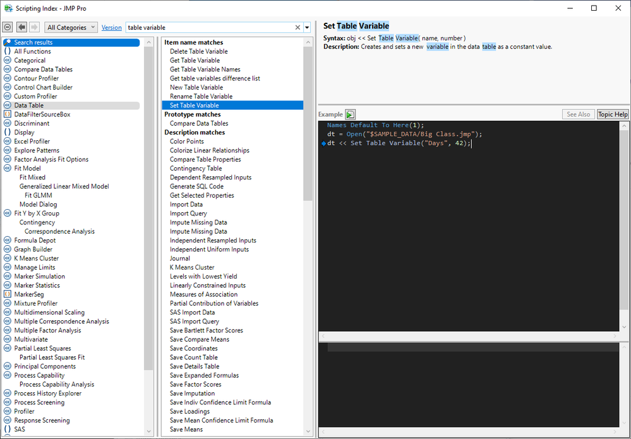Select Get Table Variable Names item
The height and width of the screenshot is (439, 631).
(x=205, y=69)
